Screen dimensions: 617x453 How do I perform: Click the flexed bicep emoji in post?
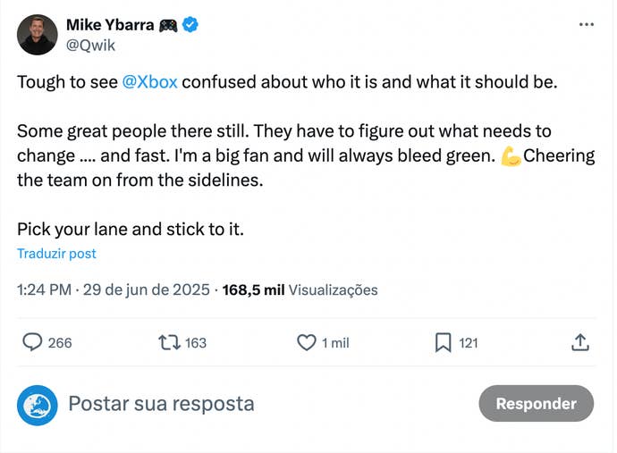511,155
